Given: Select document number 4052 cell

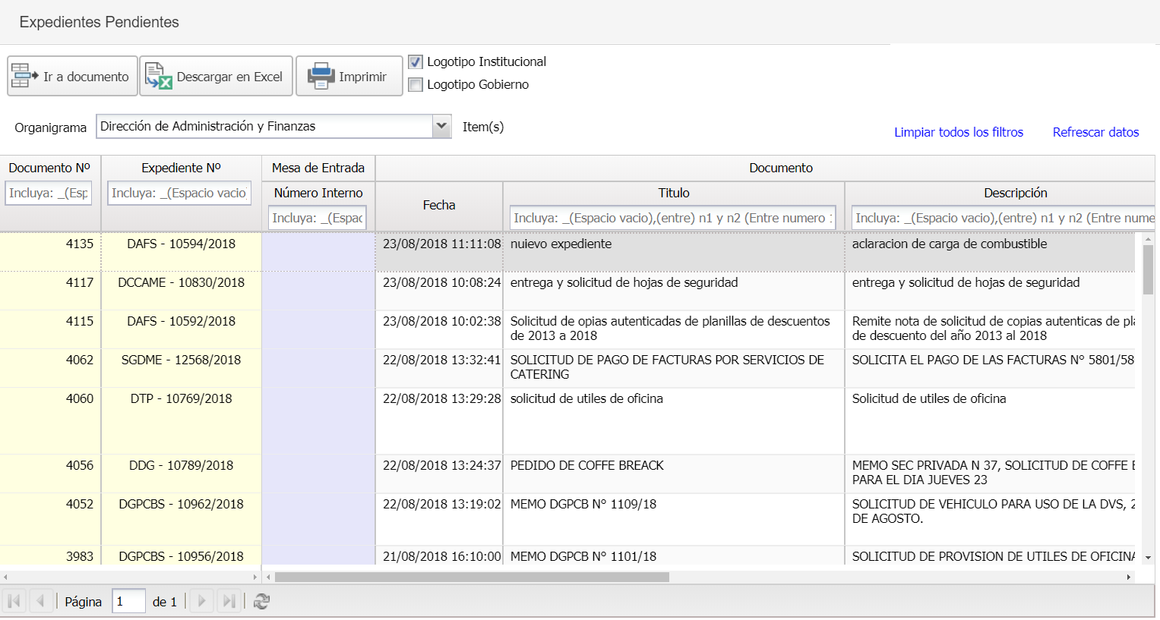Looking at the screenshot, I should point(50,519).
